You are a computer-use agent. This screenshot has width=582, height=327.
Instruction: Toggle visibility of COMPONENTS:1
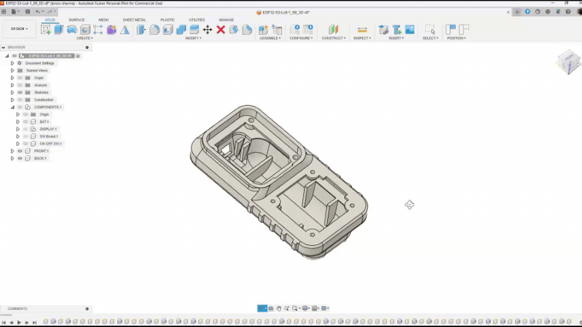(x=20, y=107)
